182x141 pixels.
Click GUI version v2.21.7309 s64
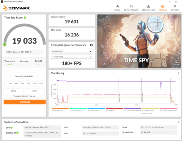coord(100,133)
